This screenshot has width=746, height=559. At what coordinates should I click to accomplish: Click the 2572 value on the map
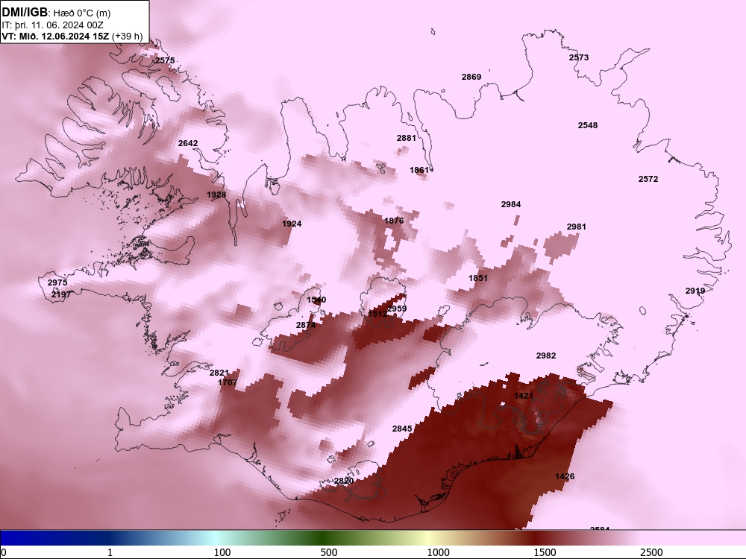(648, 179)
